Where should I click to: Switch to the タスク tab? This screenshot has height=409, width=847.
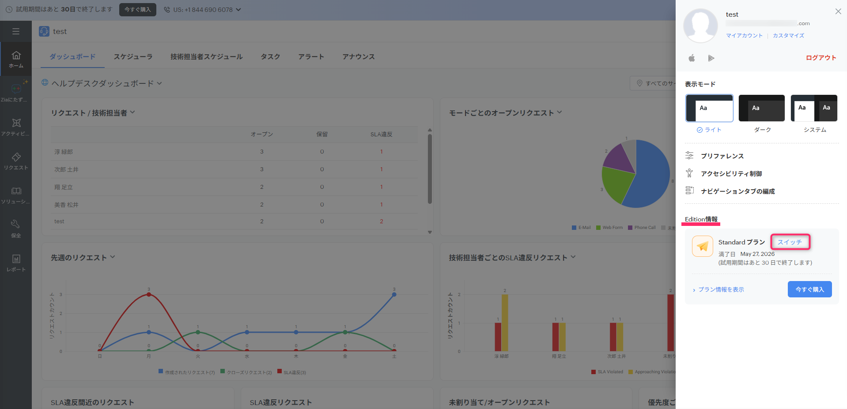270,56
